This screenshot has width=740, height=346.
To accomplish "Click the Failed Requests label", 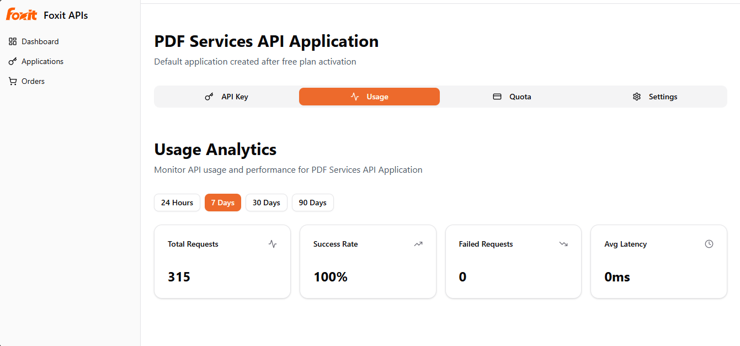I will 486,244.
